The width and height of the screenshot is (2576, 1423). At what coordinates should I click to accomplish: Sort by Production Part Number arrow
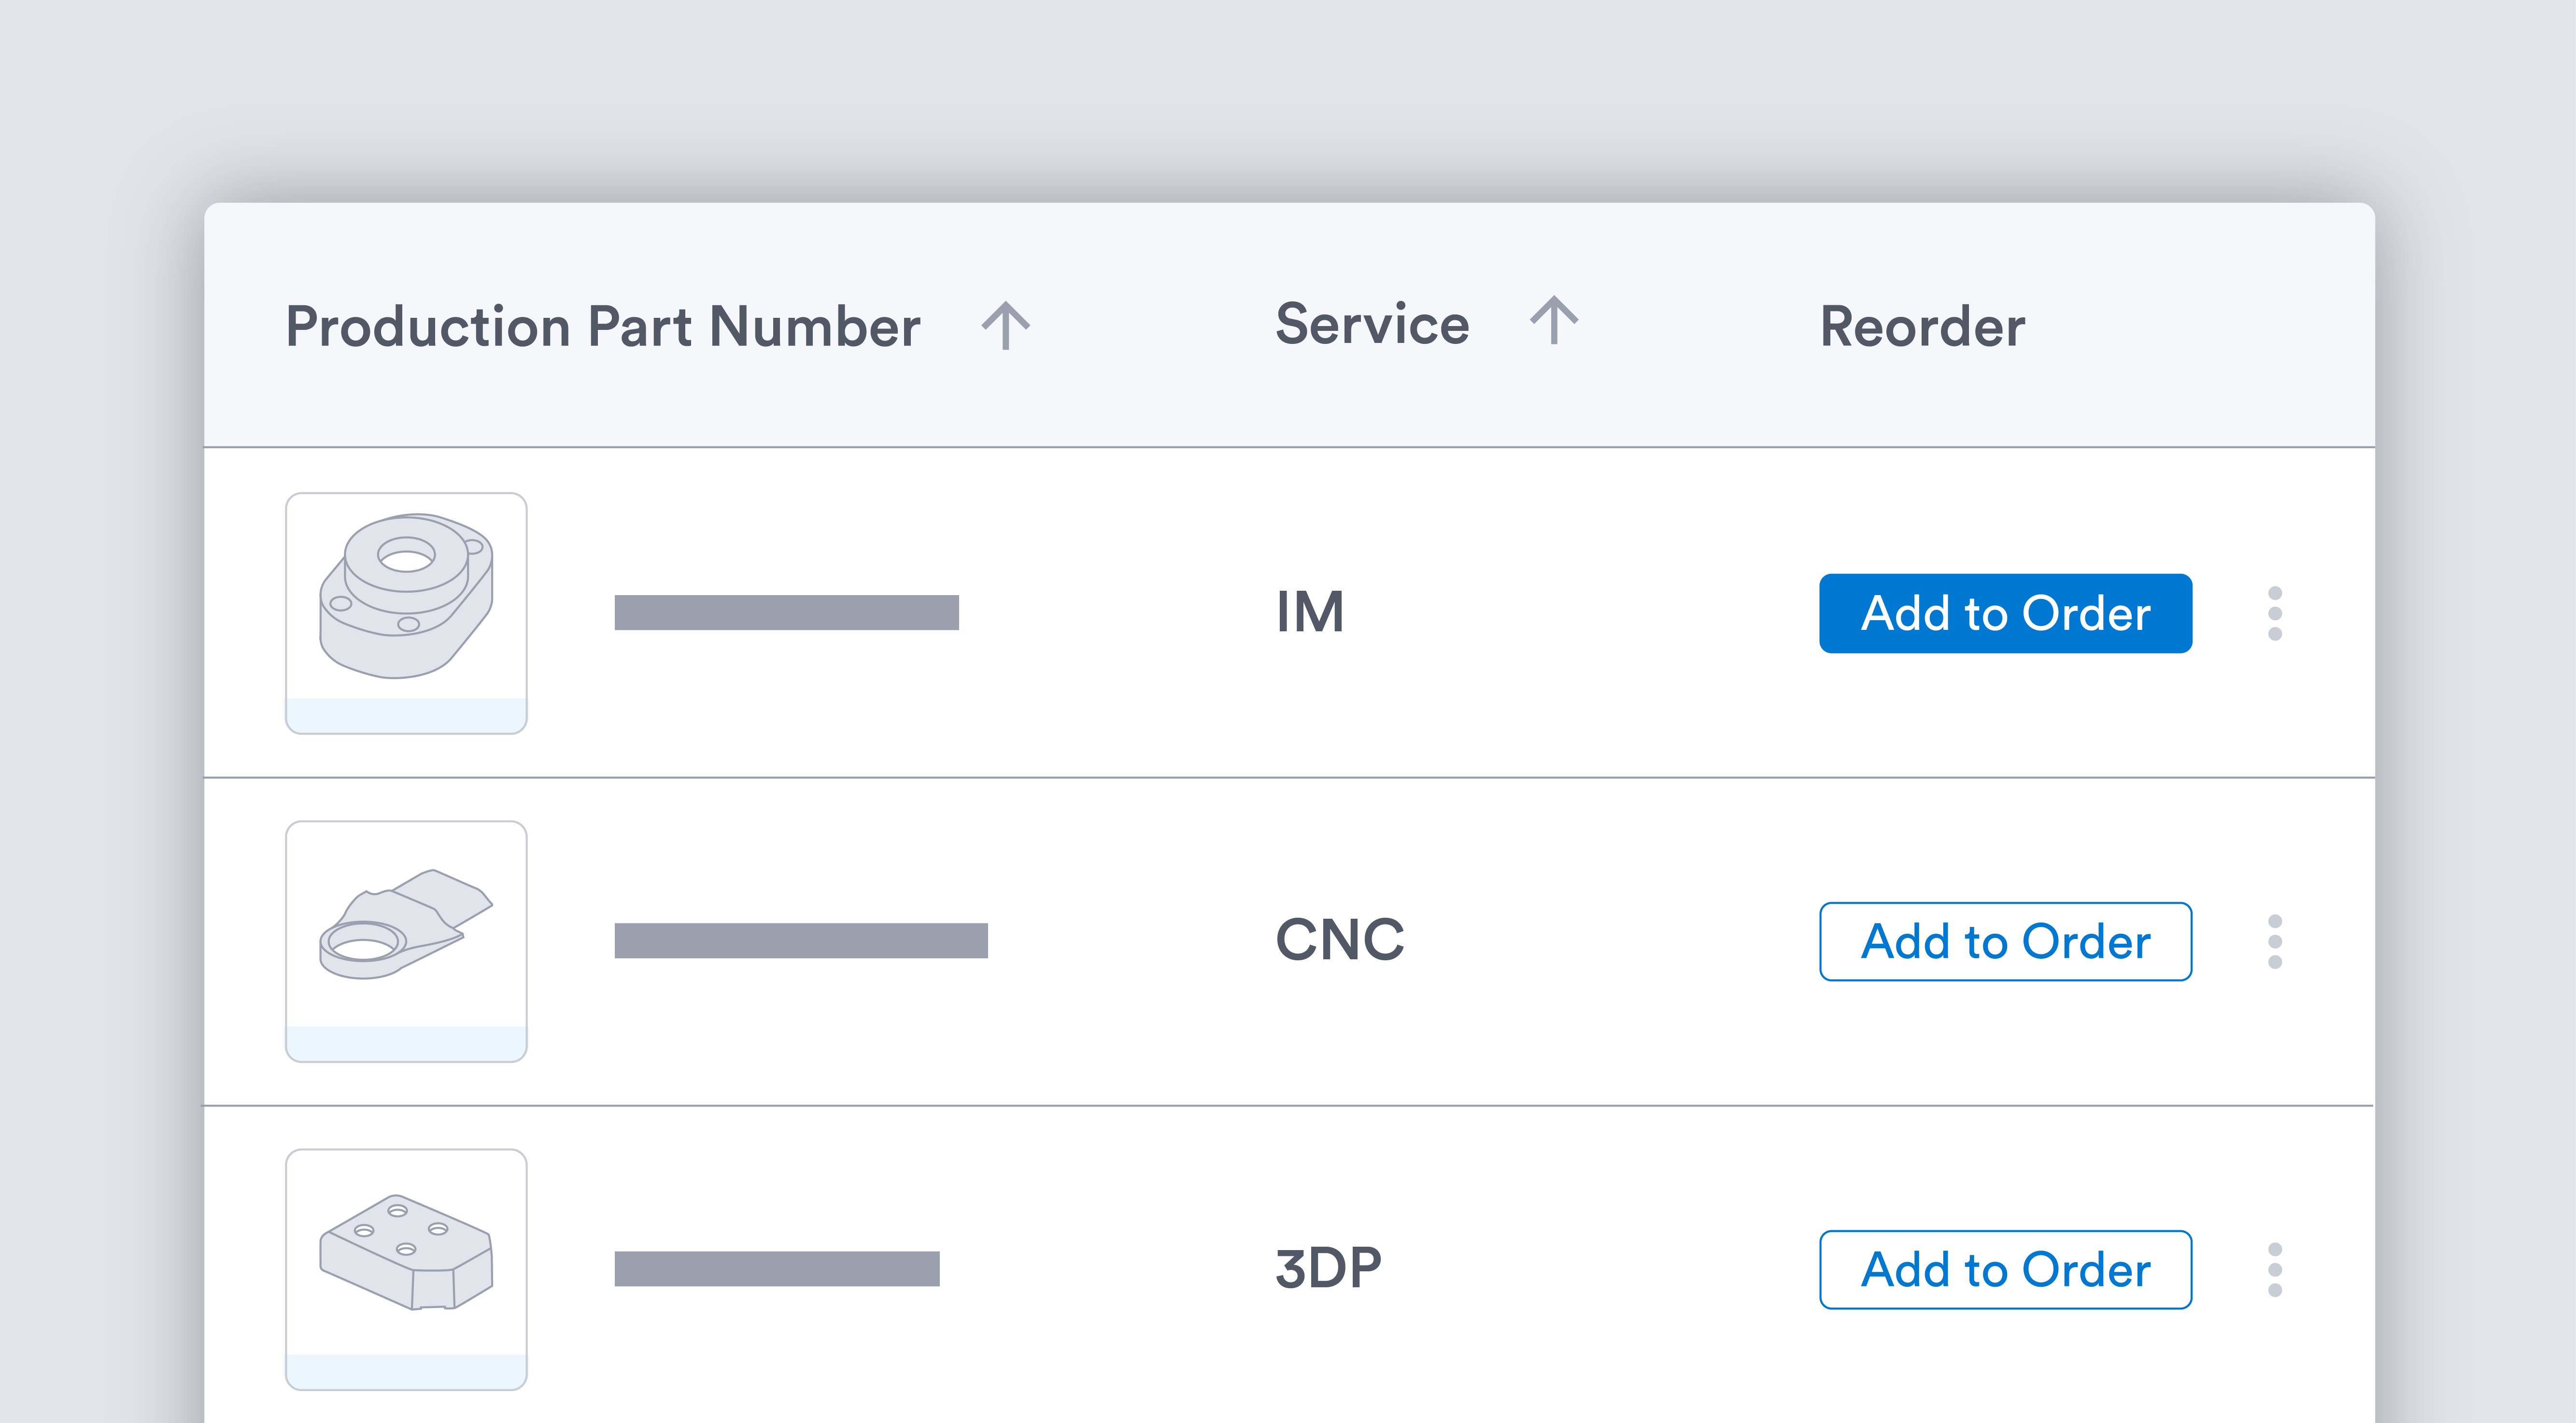click(x=1005, y=326)
